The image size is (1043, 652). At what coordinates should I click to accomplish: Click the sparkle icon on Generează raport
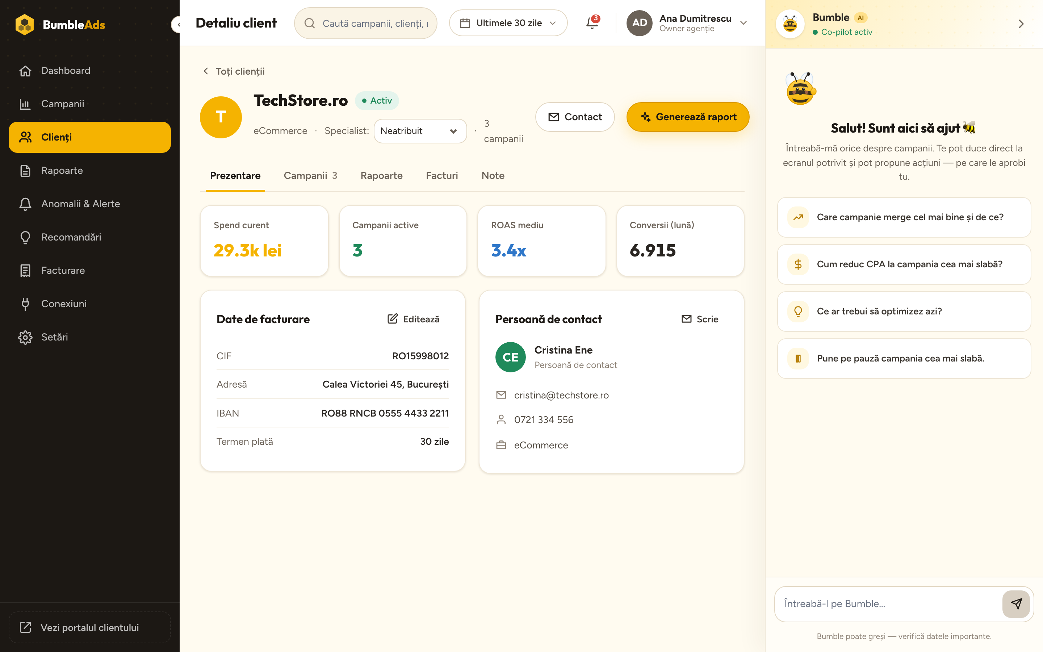click(646, 117)
